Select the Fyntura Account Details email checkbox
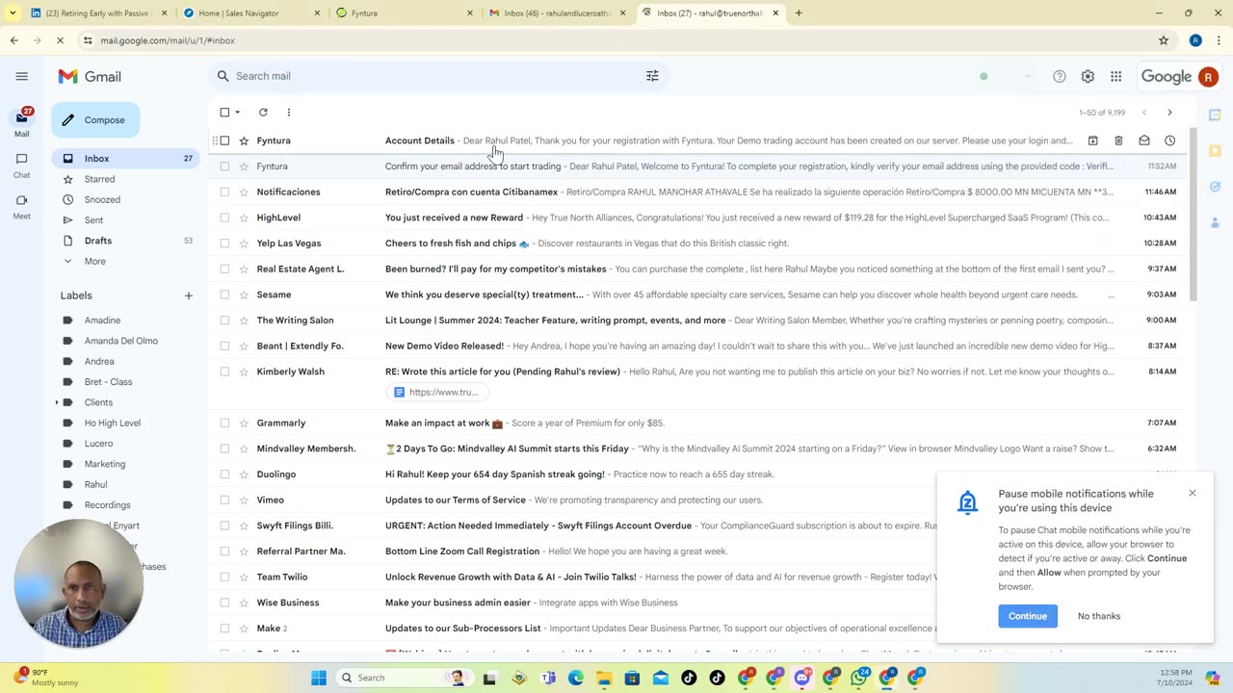Image resolution: width=1233 pixels, height=693 pixels. 224,141
